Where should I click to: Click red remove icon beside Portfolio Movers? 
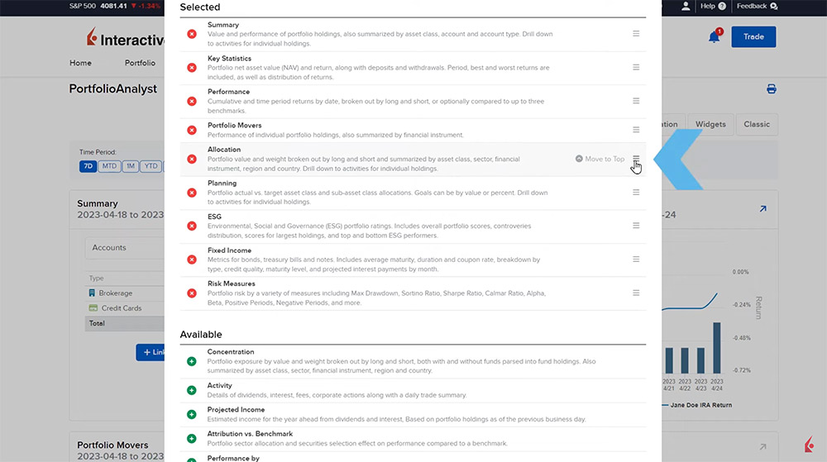[192, 130]
